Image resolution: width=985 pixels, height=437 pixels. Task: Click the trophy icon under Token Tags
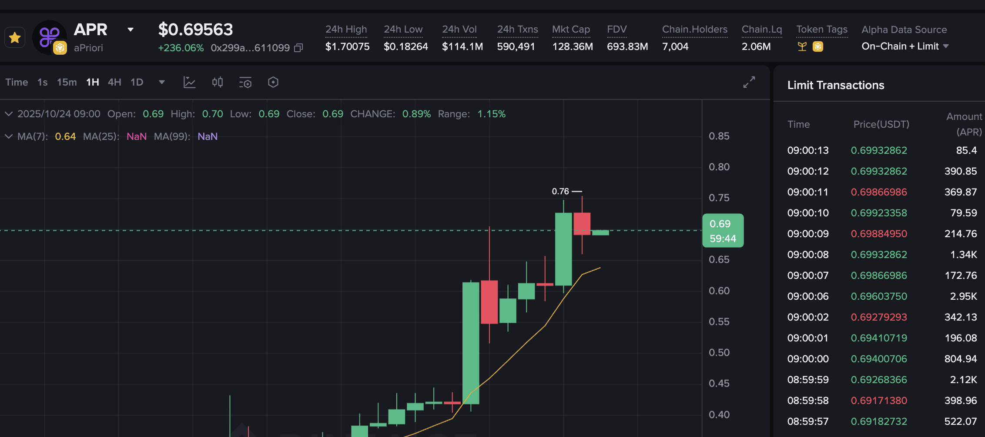tap(802, 46)
